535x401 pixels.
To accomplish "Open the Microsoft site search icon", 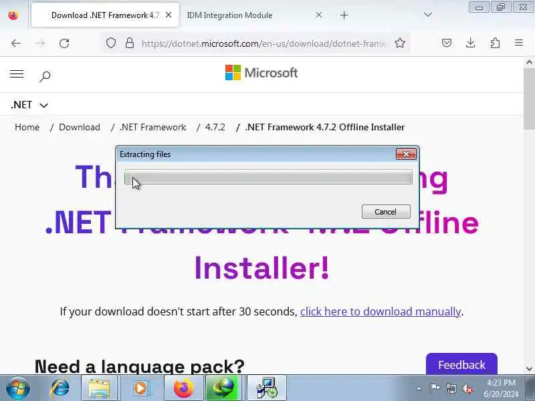I will pos(45,76).
